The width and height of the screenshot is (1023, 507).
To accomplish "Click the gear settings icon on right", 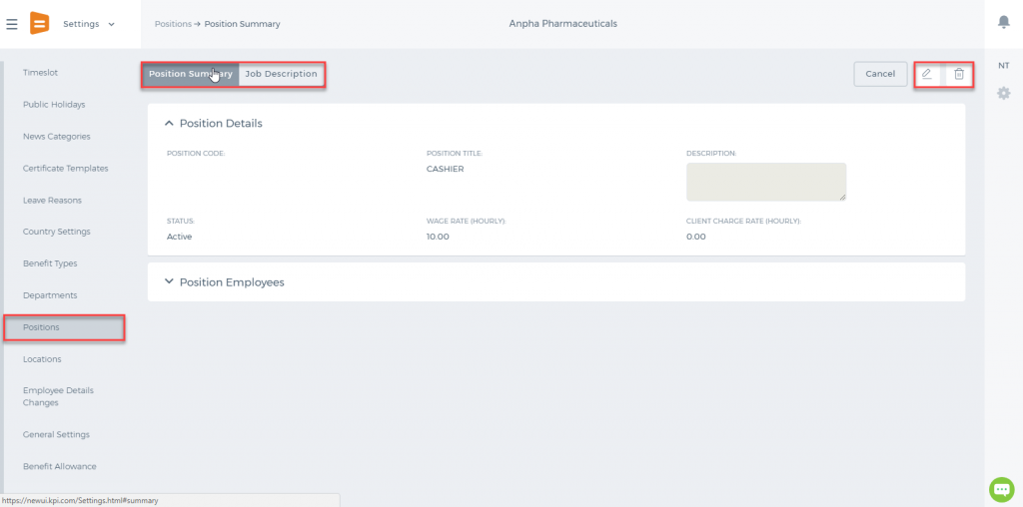I will click(1003, 94).
